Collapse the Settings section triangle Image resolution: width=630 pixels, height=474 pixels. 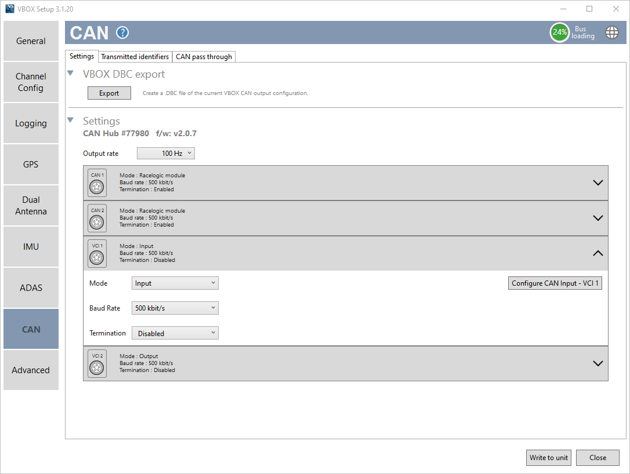[x=71, y=120]
